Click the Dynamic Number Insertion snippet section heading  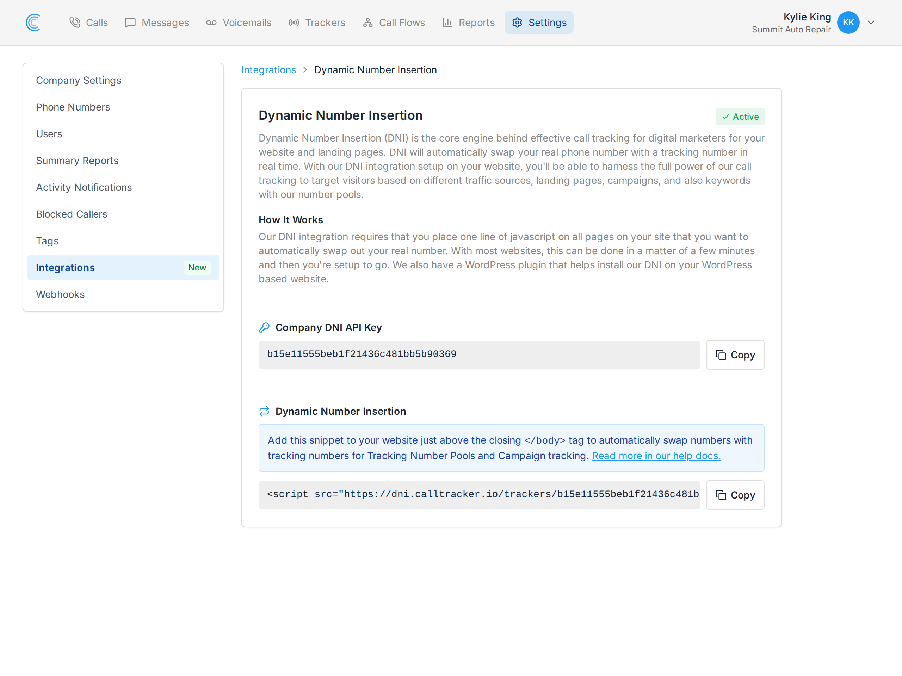pyautogui.click(x=341, y=411)
